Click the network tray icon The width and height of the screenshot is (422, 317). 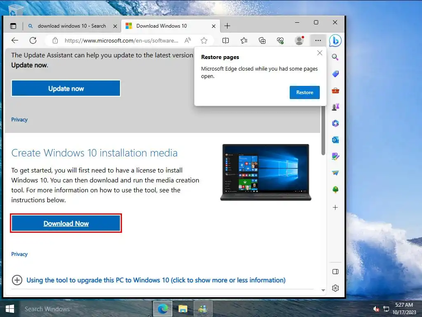[386, 309]
